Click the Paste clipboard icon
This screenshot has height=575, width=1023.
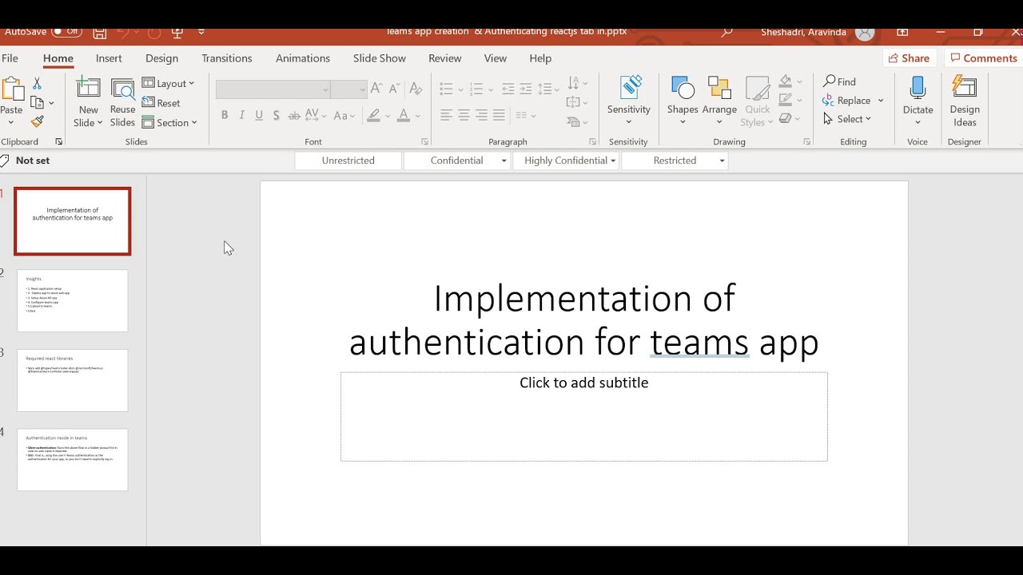pyautogui.click(x=11, y=88)
